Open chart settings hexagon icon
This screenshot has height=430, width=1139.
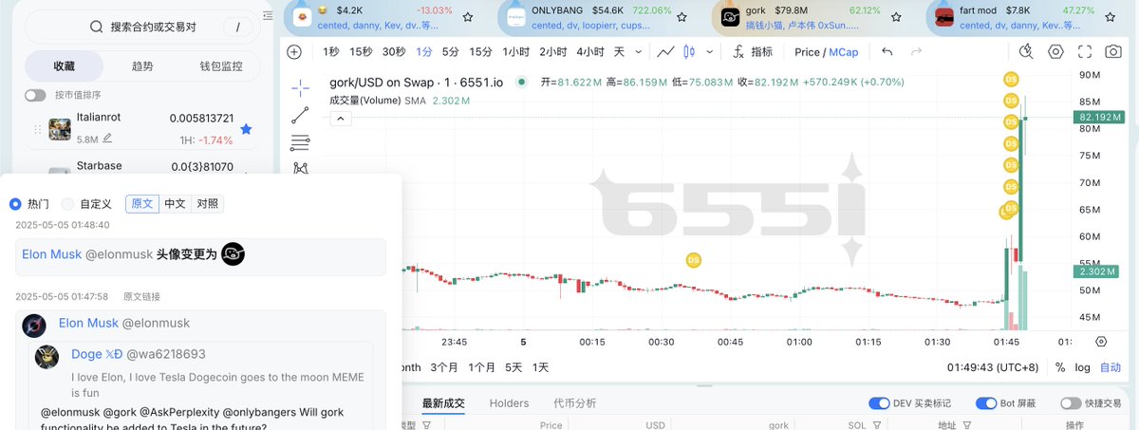tap(1055, 52)
